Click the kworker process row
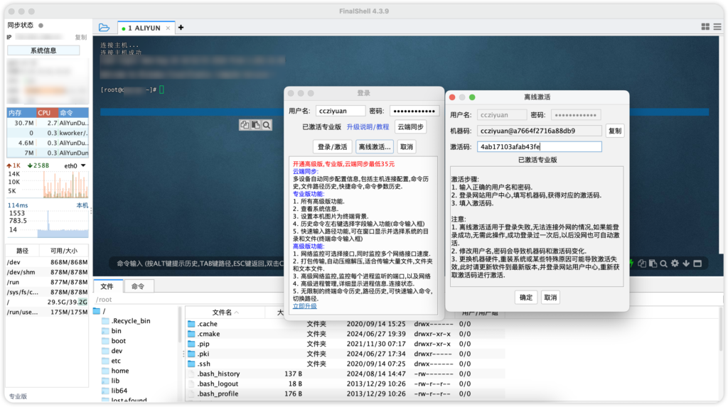 point(48,133)
